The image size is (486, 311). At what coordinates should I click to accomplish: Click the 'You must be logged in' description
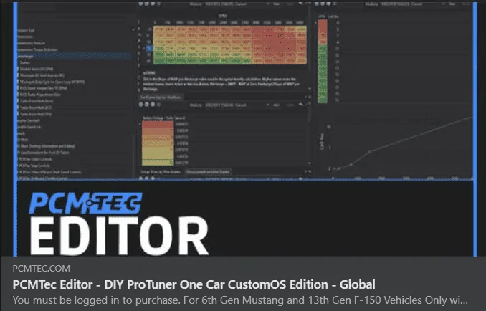click(240, 300)
